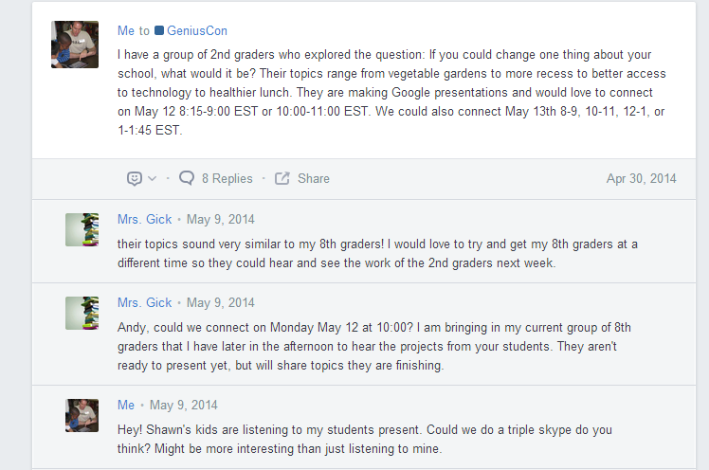Click the avatar on the "Hey! Shawn's kids" reply

82,415
